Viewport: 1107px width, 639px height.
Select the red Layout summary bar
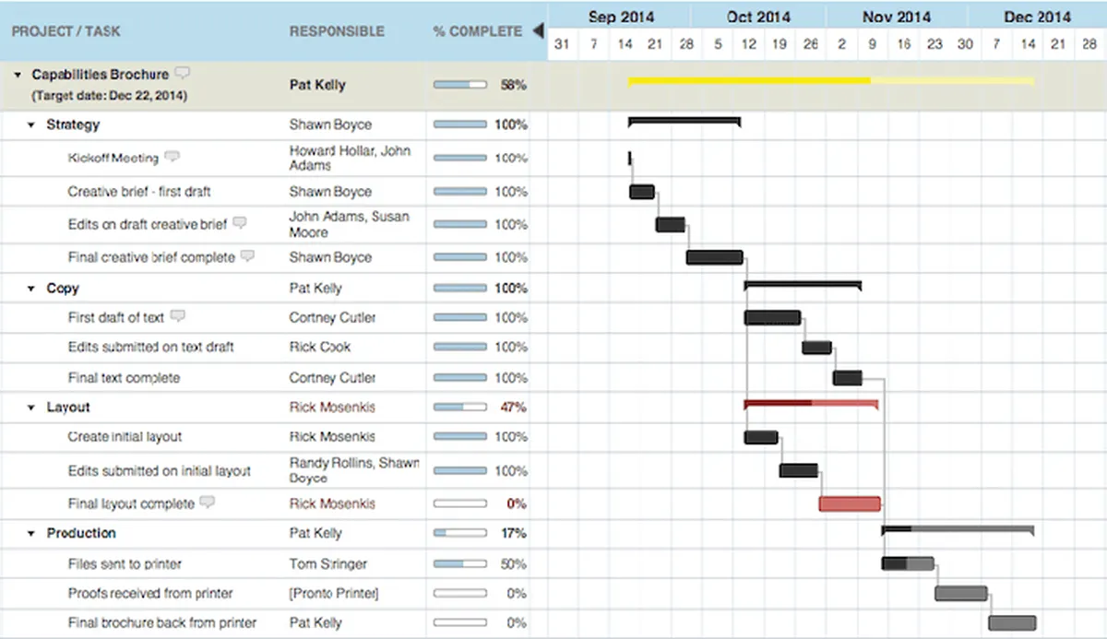tap(811, 404)
